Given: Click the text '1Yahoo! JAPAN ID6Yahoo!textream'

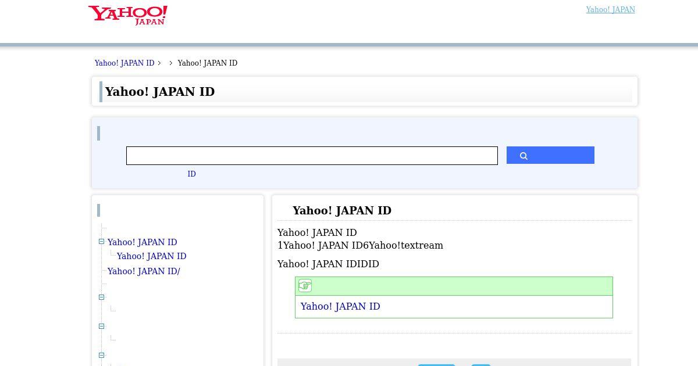Looking at the screenshot, I should click(x=360, y=246).
